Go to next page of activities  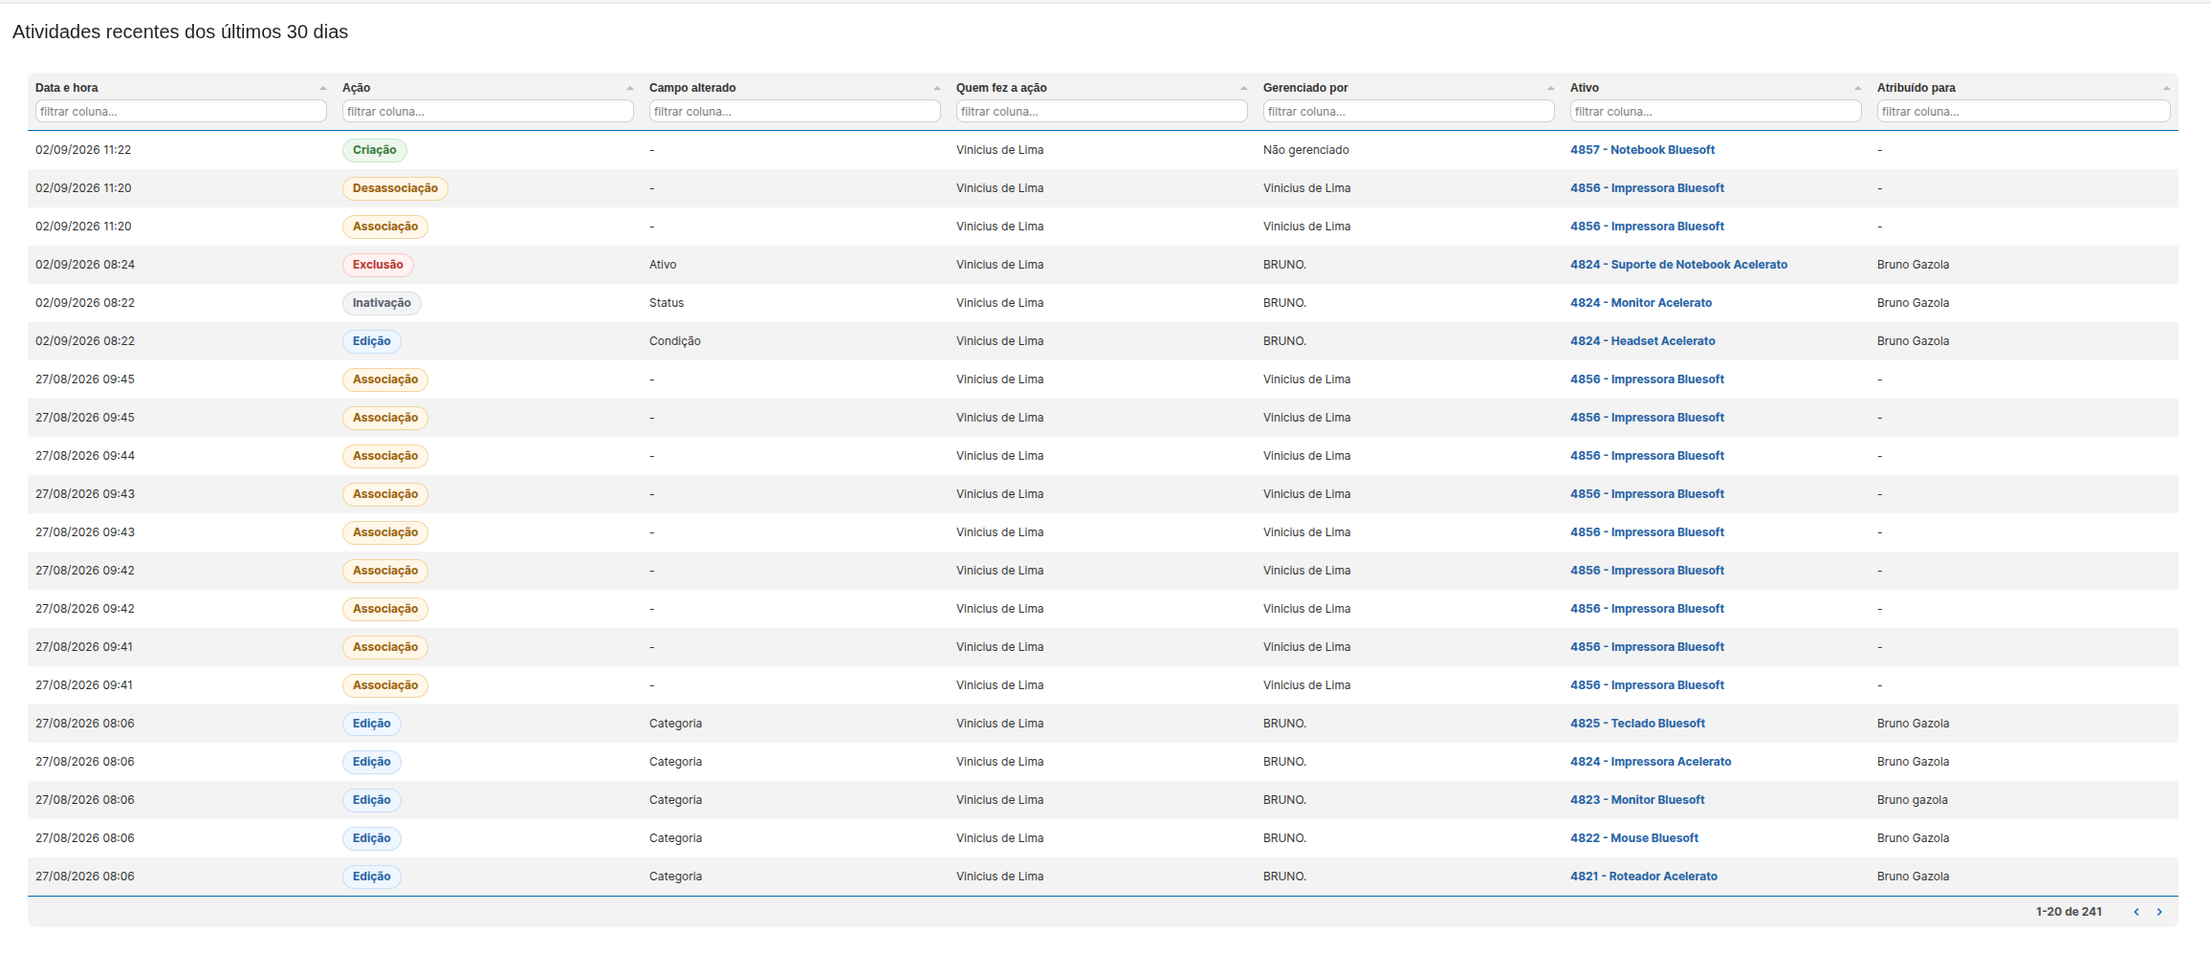coord(2159,912)
